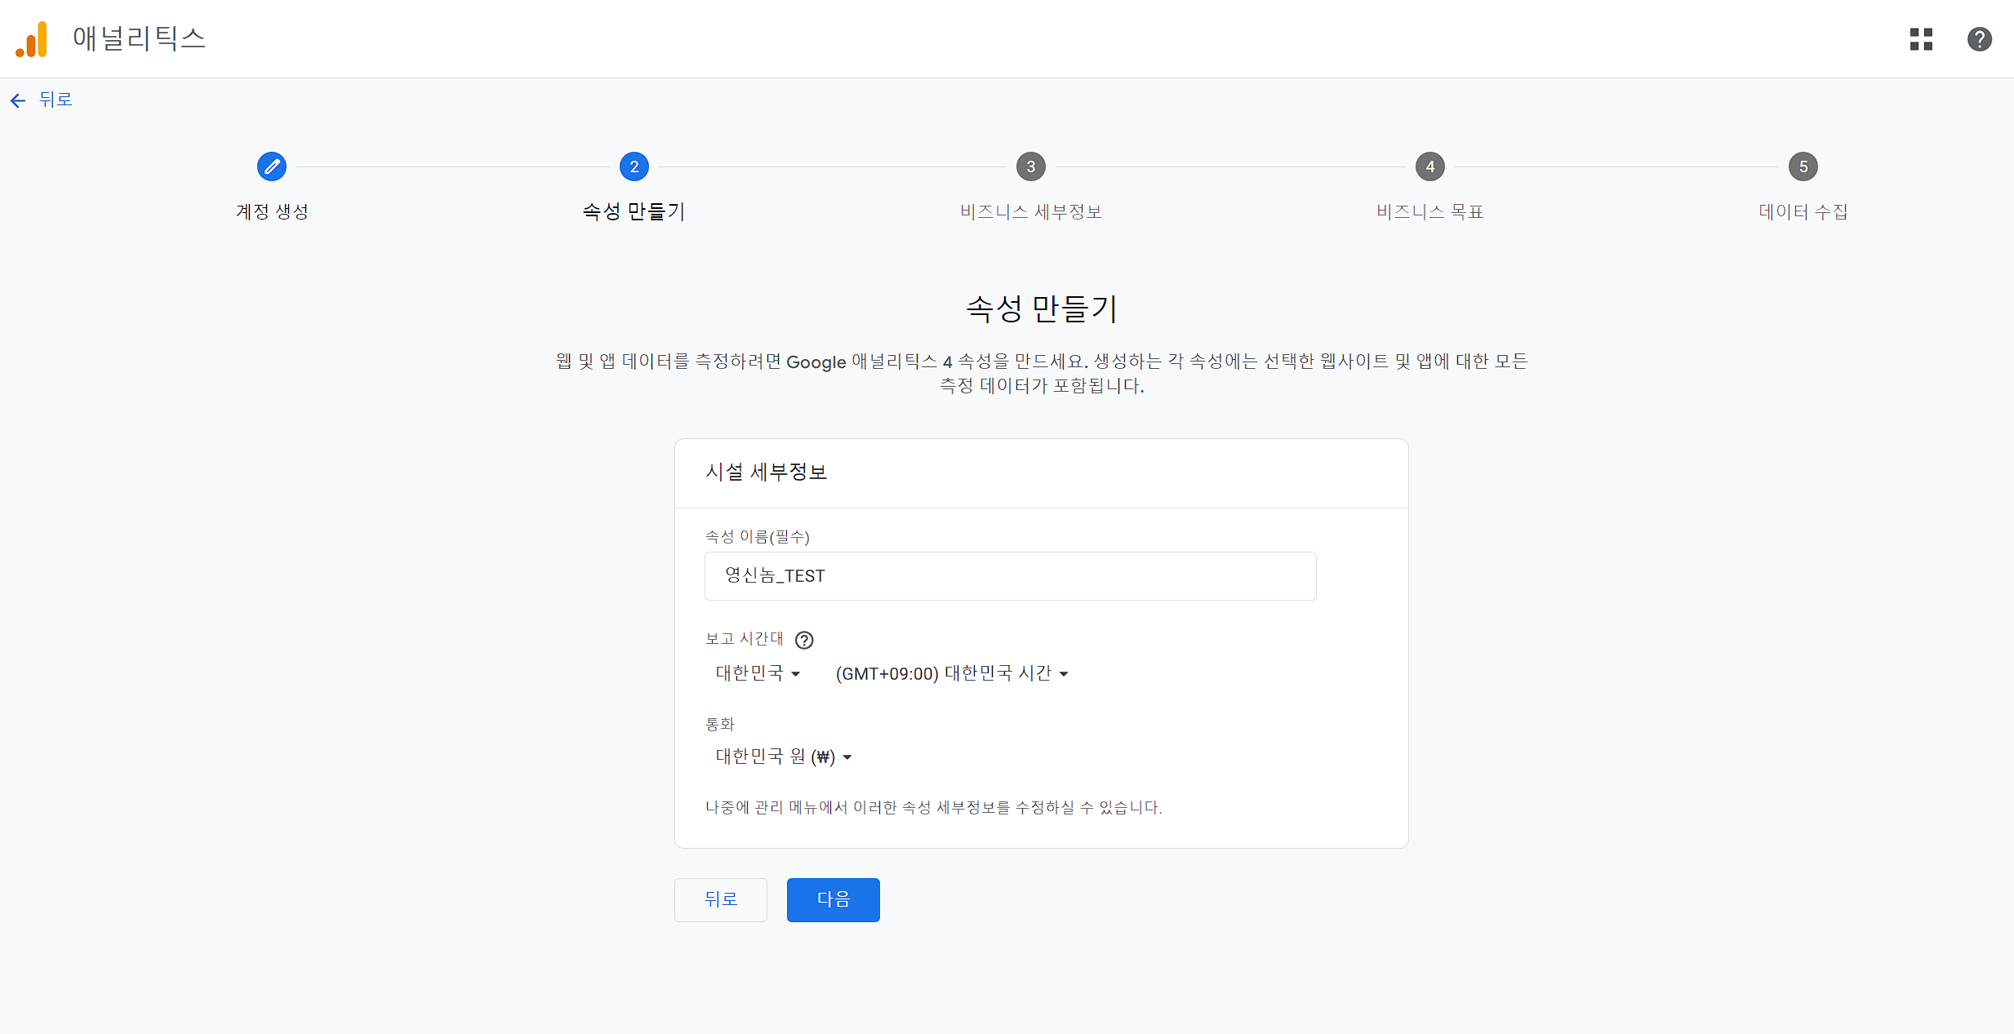Click the step 5 circle icon

coord(1803,166)
